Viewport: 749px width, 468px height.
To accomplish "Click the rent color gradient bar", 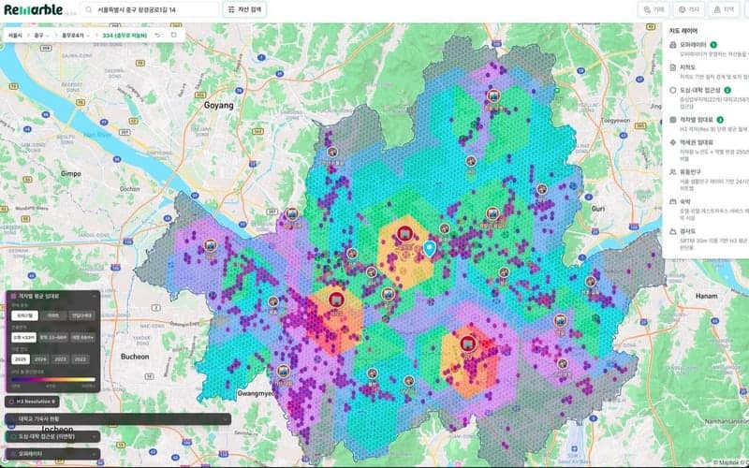I will 53,380.
